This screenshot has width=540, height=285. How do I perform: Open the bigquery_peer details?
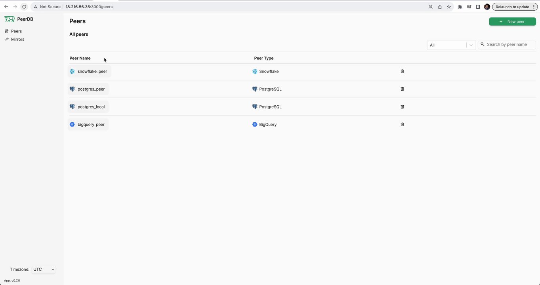point(88,124)
